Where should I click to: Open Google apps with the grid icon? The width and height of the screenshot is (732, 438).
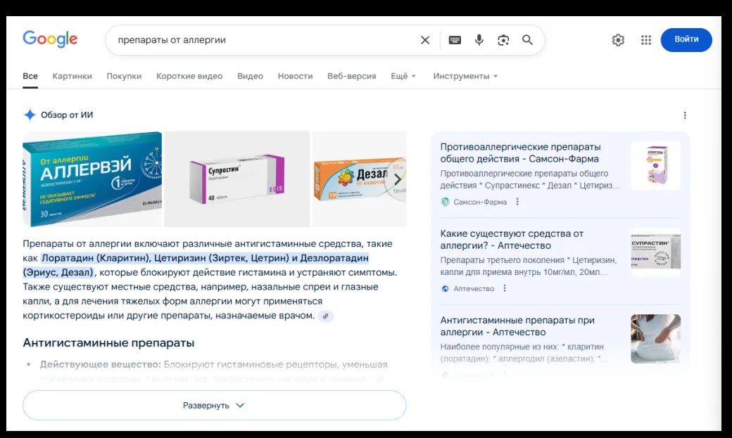point(645,40)
